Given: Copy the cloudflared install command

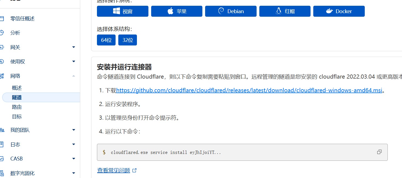Looking at the screenshot, I should (x=380, y=152).
